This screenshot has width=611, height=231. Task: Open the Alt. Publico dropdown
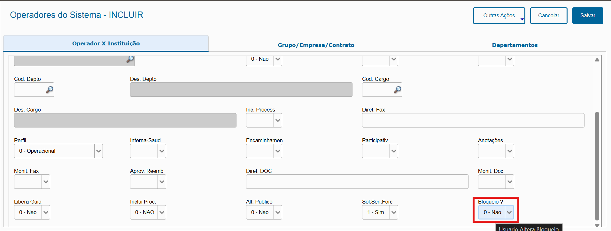tap(278, 212)
